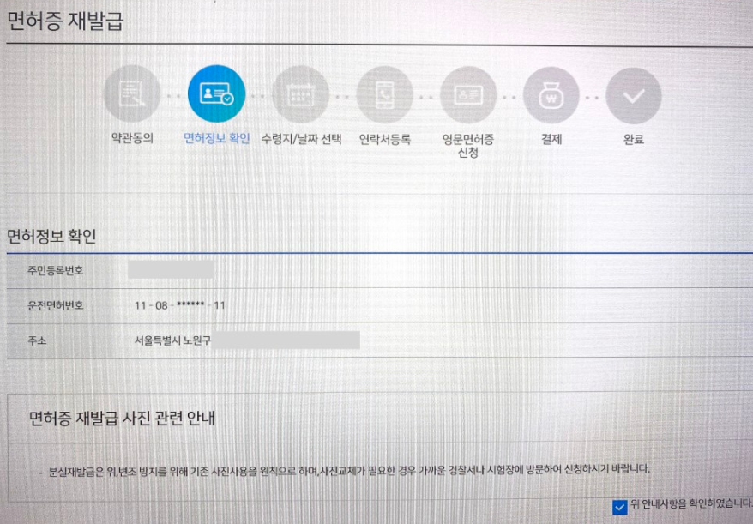Click the 완료 step label
The image size is (753, 524).
tap(634, 139)
